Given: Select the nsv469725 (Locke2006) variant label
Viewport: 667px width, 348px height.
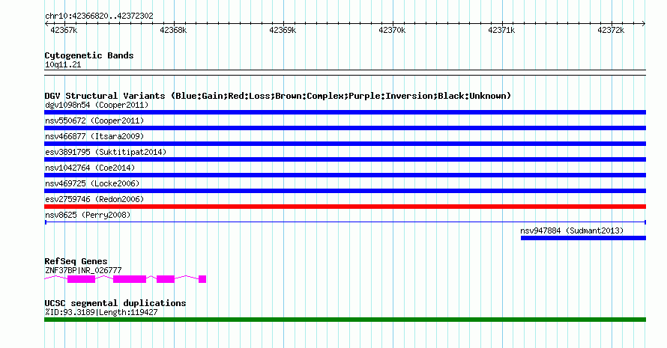Looking at the screenshot, I should coord(92,183).
